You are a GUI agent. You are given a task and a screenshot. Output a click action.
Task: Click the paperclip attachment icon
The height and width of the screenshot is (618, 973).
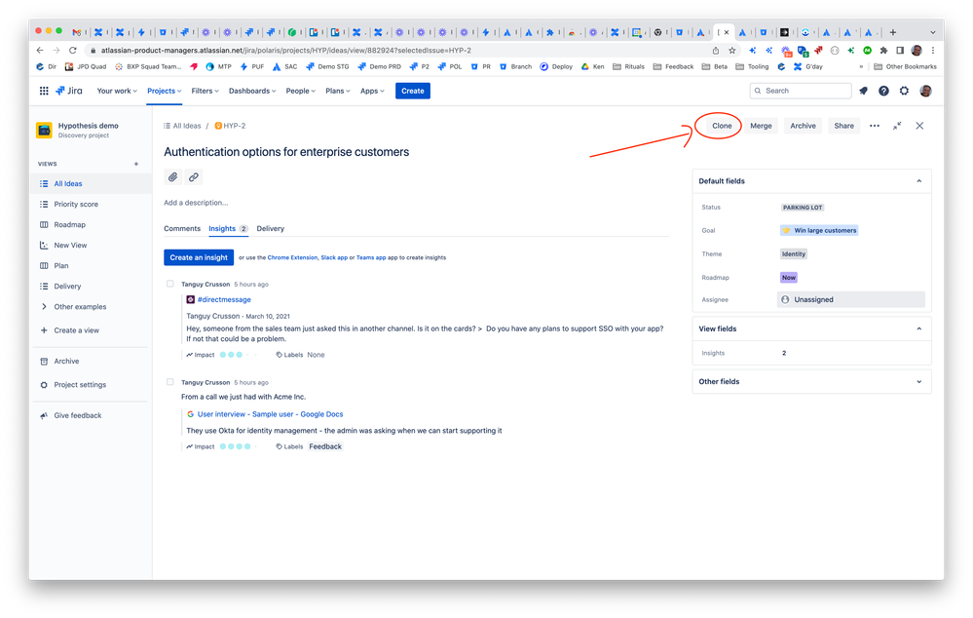coord(171,176)
